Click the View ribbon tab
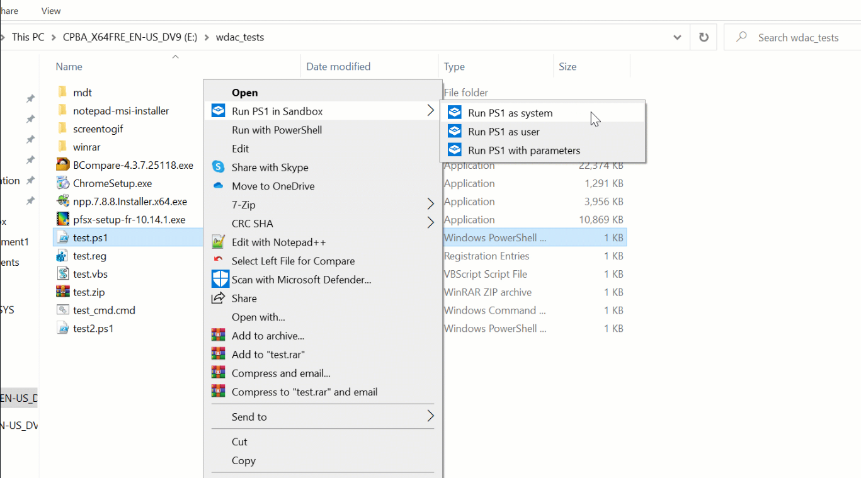This screenshot has height=478, width=861. pos(51,11)
